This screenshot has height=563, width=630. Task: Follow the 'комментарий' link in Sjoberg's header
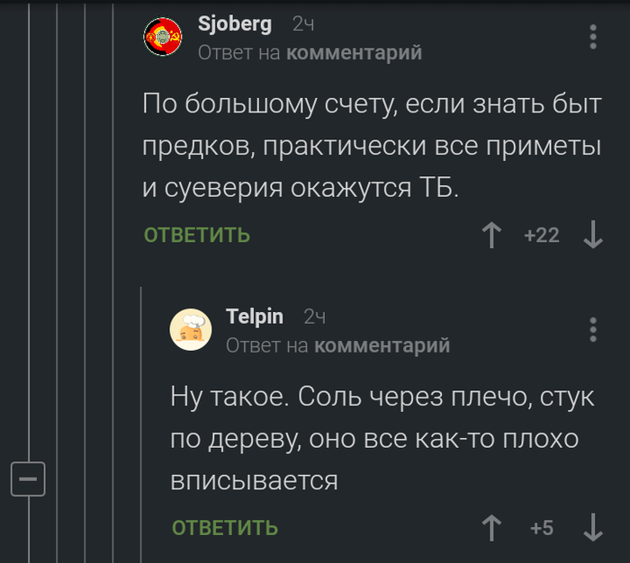354,54
